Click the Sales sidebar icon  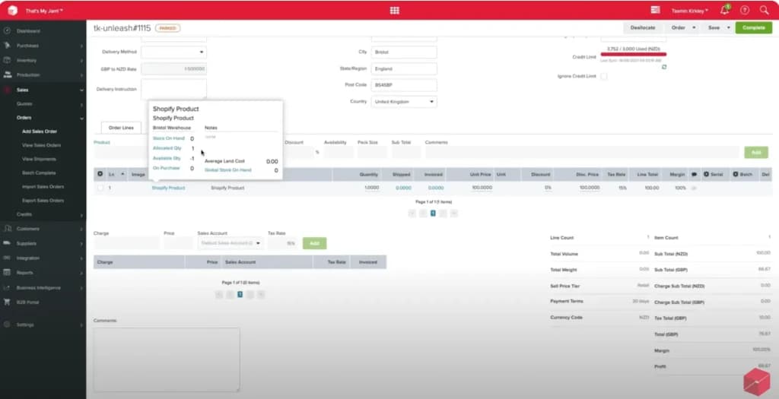coord(7,90)
